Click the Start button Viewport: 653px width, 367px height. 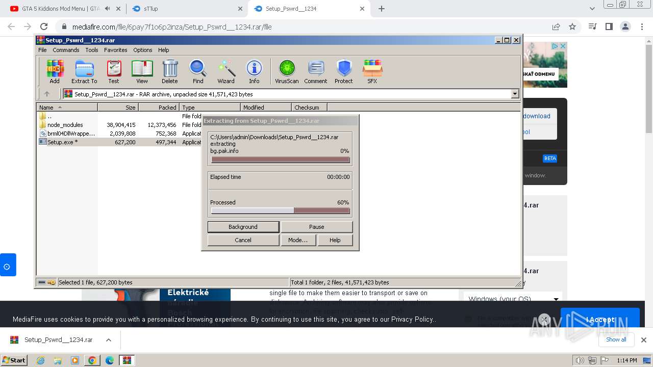(x=14, y=360)
